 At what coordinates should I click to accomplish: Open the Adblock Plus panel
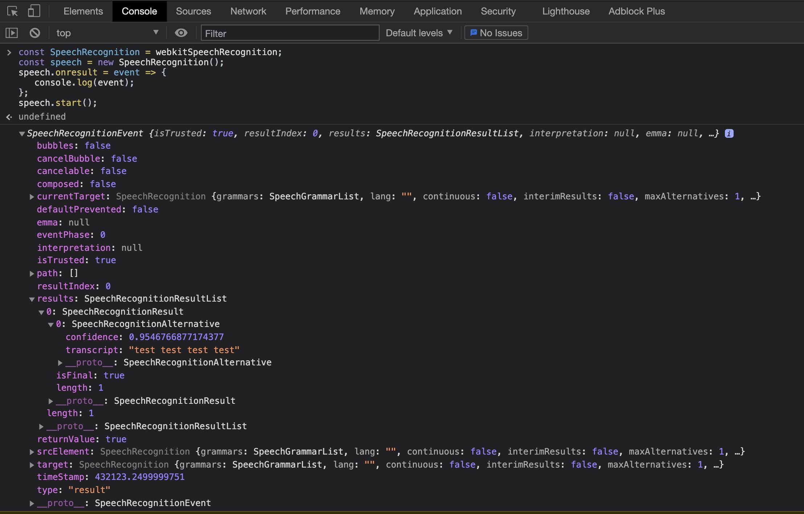point(636,11)
